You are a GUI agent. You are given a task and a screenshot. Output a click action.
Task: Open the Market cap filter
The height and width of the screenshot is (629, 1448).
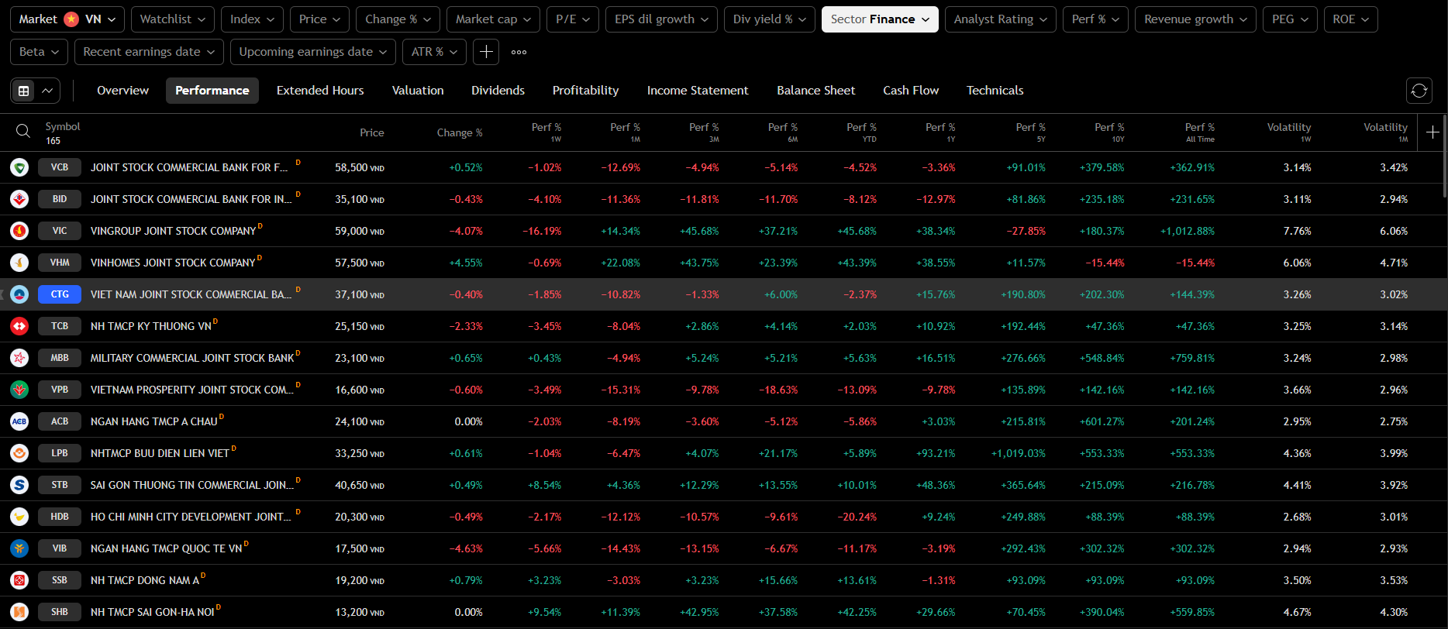[x=493, y=19]
